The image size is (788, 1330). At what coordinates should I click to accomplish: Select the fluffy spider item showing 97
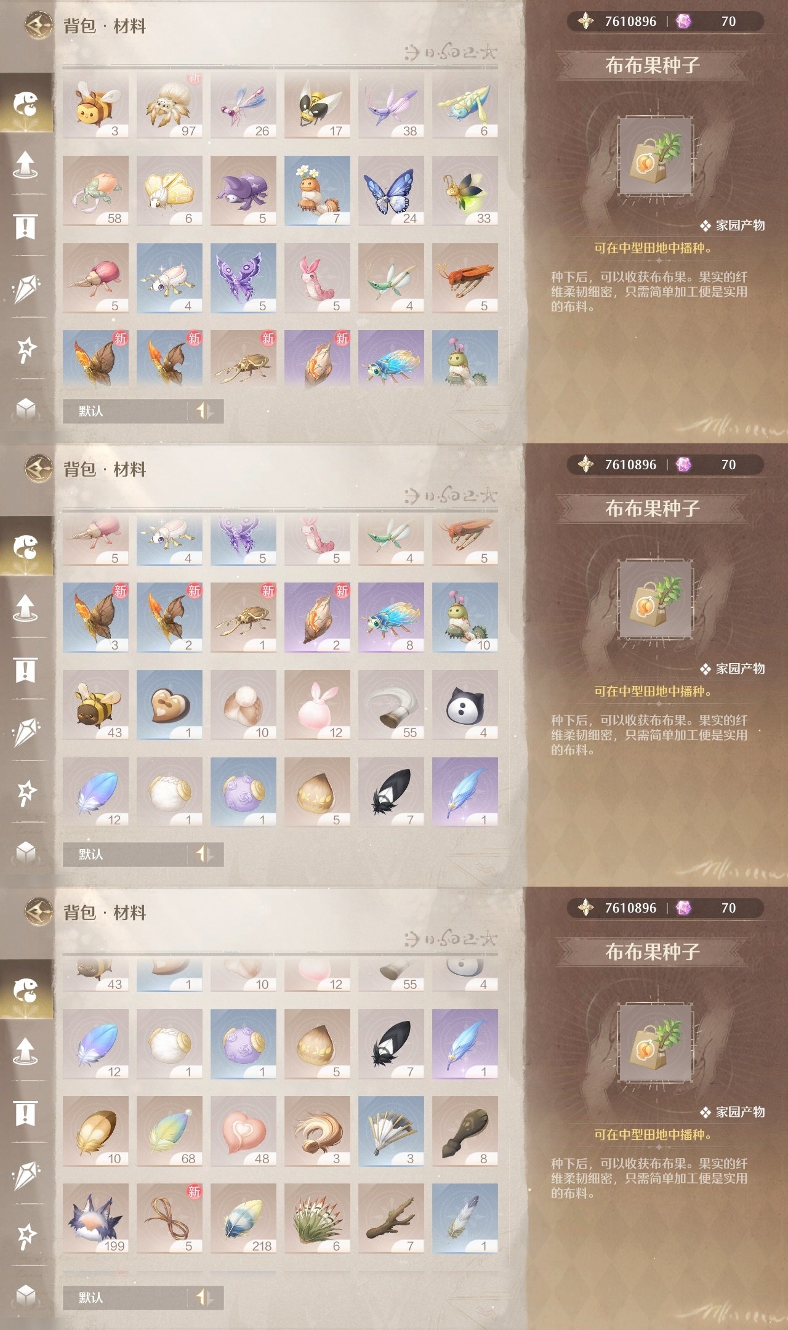pyautogui.click(x=169, y=105)
